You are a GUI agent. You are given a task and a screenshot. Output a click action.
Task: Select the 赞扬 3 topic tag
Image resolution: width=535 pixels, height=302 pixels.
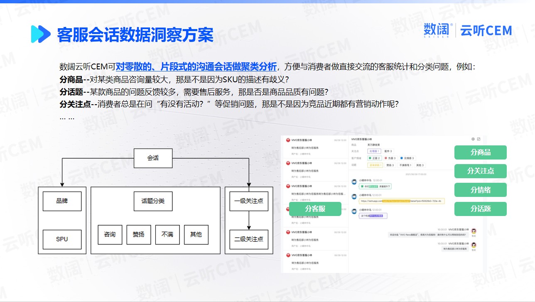click(390, 165)
